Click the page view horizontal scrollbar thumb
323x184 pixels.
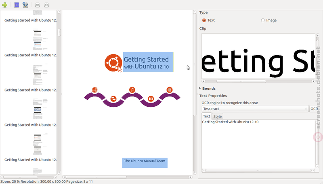click(x=96, y=177)
